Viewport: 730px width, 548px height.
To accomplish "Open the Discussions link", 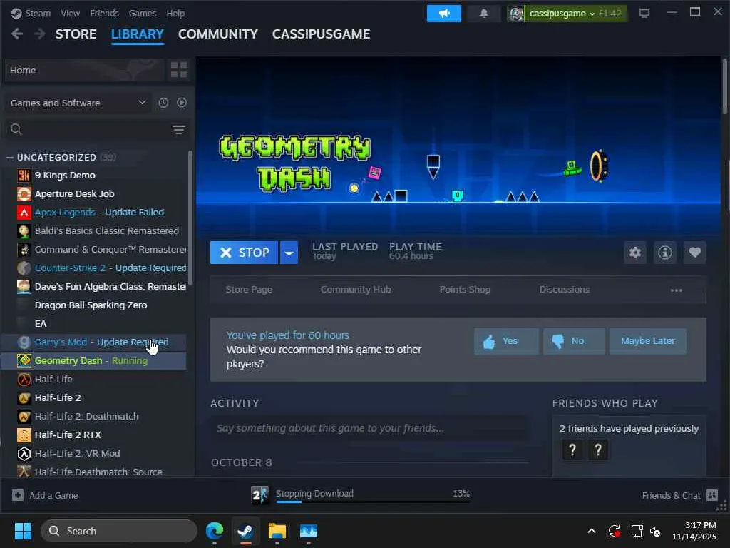I will (565, 290).
